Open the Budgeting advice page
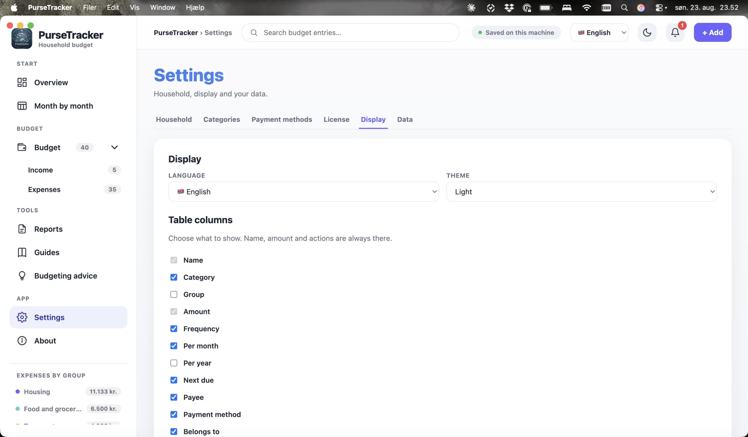The height and width of the screenshot is (437, 748). [68, 276]
